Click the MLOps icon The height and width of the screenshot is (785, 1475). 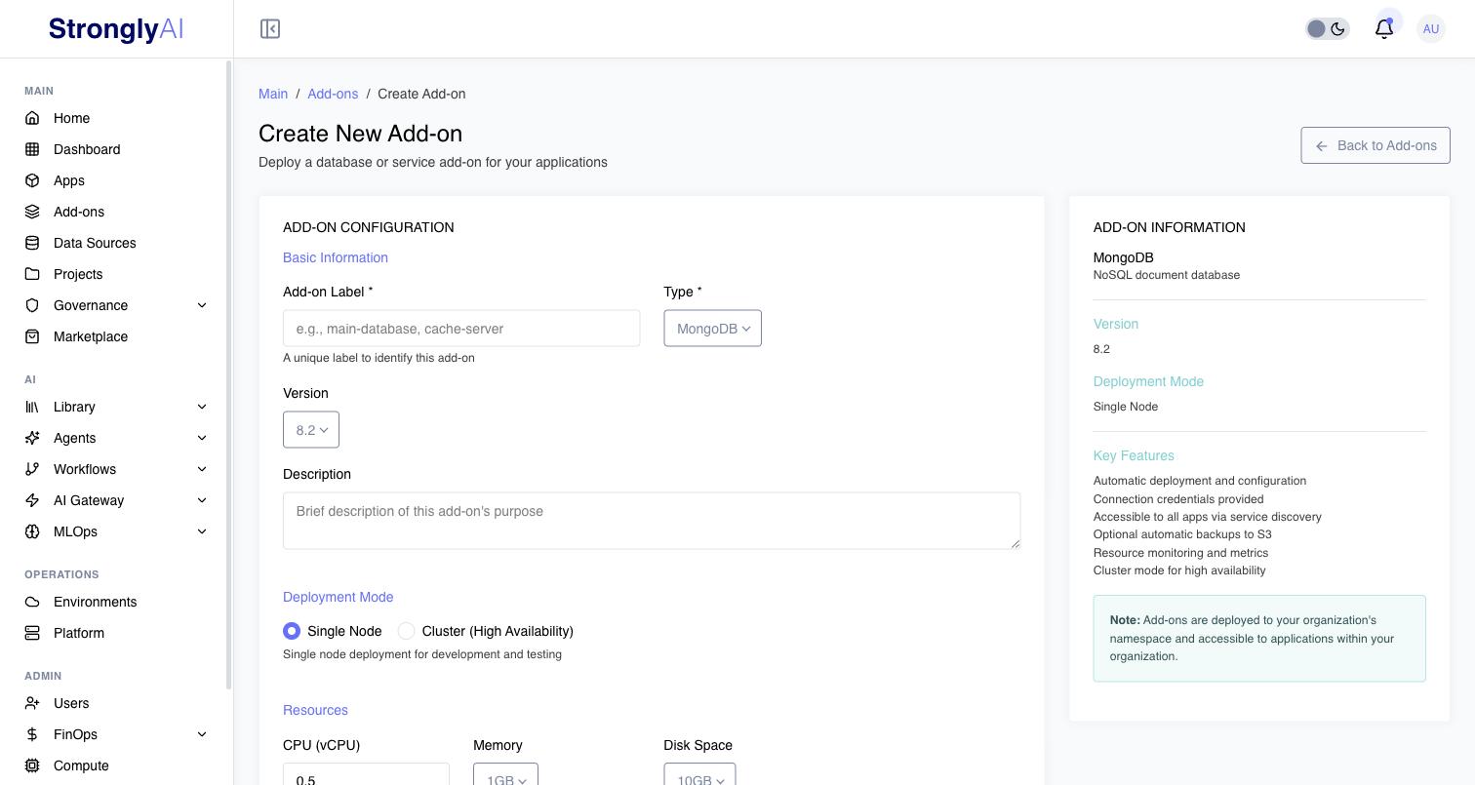click(x=32, y=531)
